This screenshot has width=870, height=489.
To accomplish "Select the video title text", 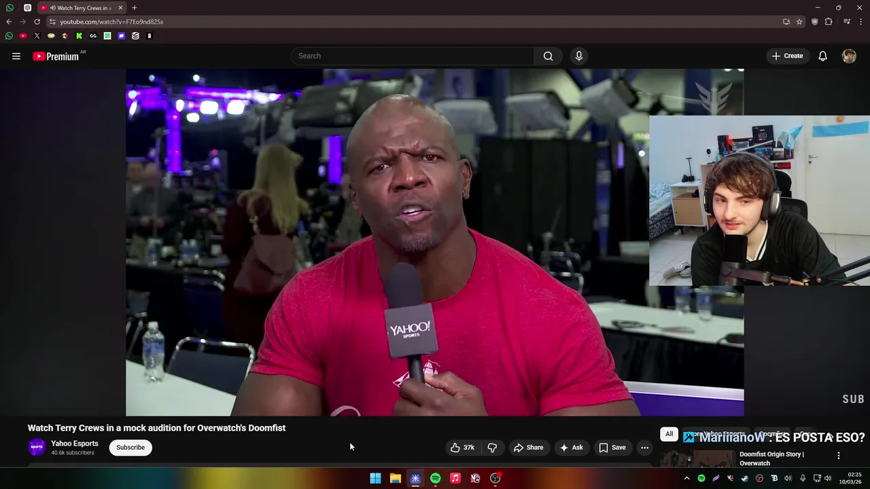I will pos(156,428).
